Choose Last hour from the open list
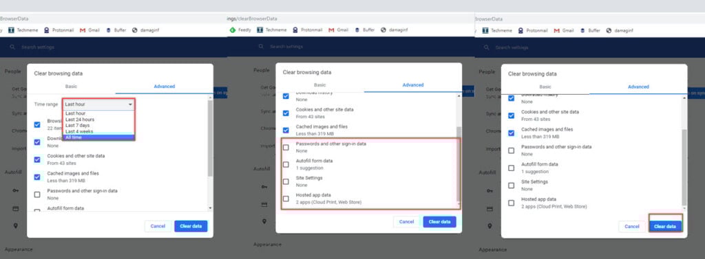 pyautogui.click(x=98, y=113)
